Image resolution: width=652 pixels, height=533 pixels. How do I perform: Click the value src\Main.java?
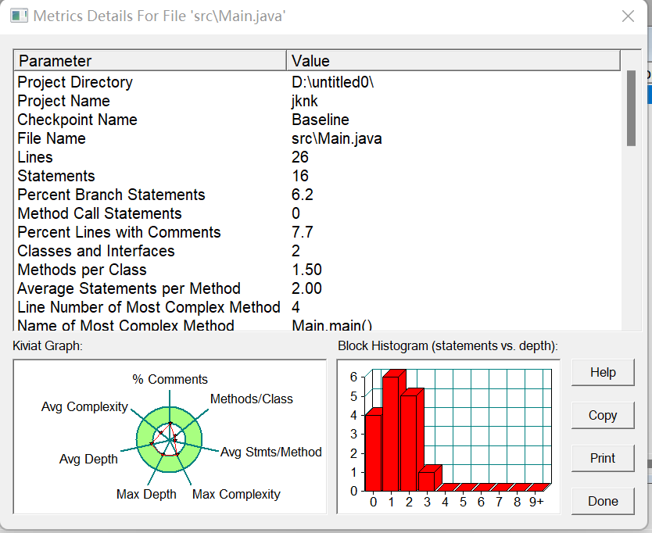point(337,138)
